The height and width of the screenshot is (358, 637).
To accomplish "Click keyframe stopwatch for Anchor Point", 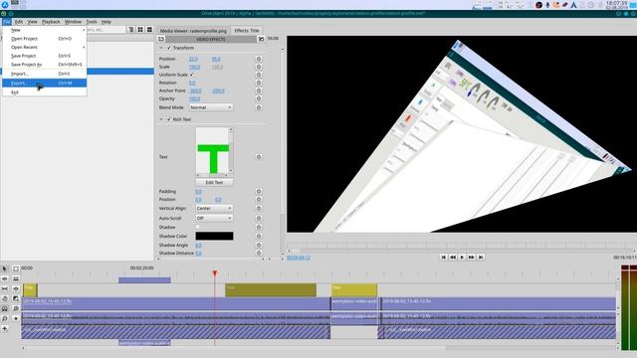I will tap(259, 90).
